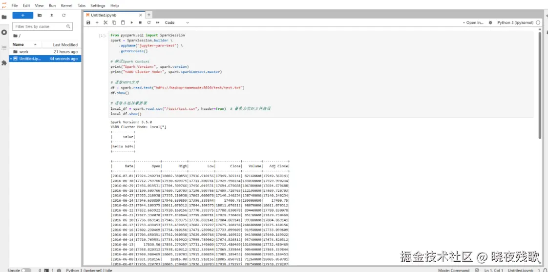Run the selected cell
Image resolution: width=548 pixels, height=272 pixels.
click(132, 22)
